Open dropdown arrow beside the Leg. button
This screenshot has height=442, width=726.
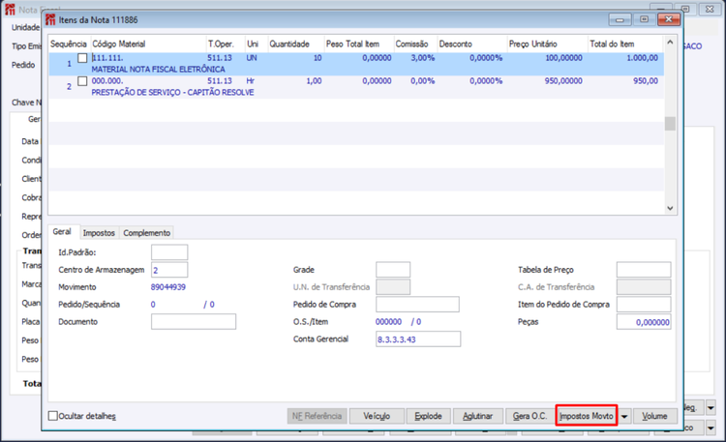pos(711,408)
